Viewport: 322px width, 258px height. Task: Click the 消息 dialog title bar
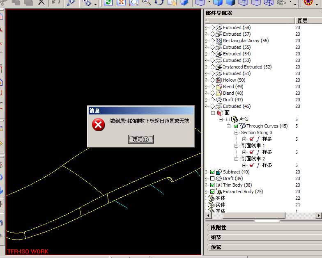pyautogui.click(x=141, y=111)
